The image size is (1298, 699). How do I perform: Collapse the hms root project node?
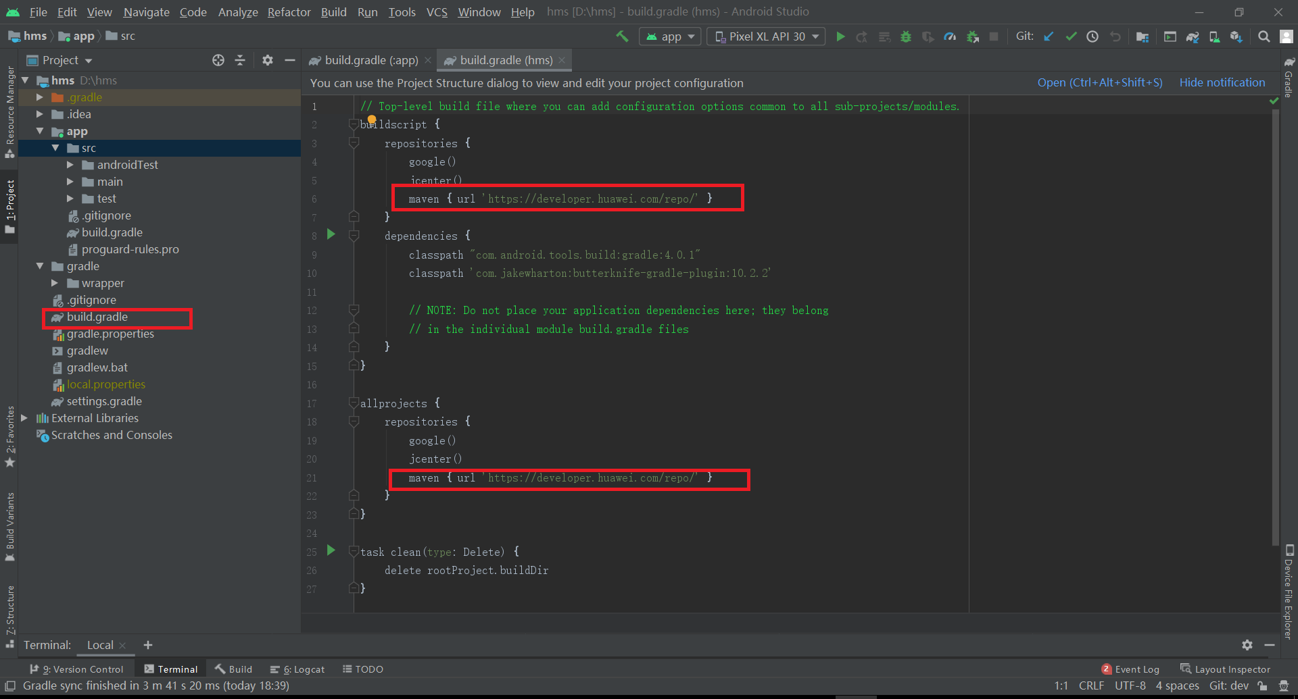[x=25, y=80]
